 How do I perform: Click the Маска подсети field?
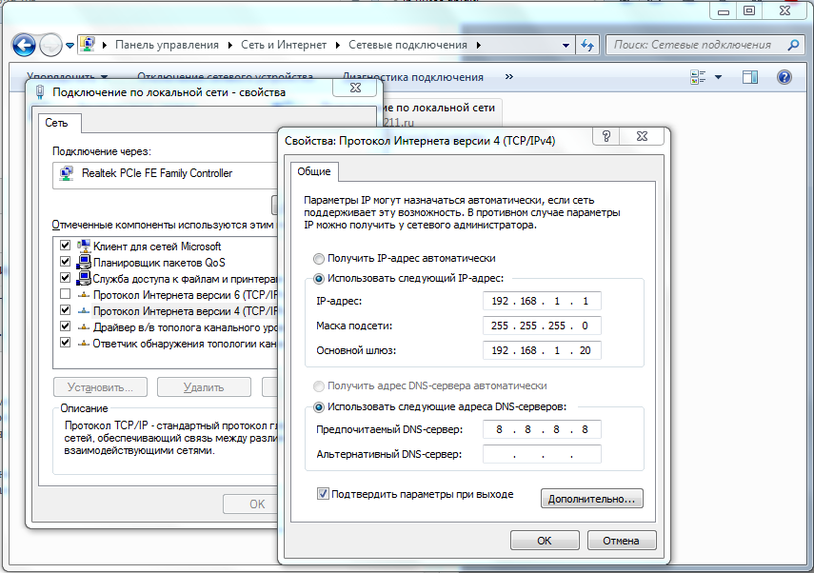[542, 326]
